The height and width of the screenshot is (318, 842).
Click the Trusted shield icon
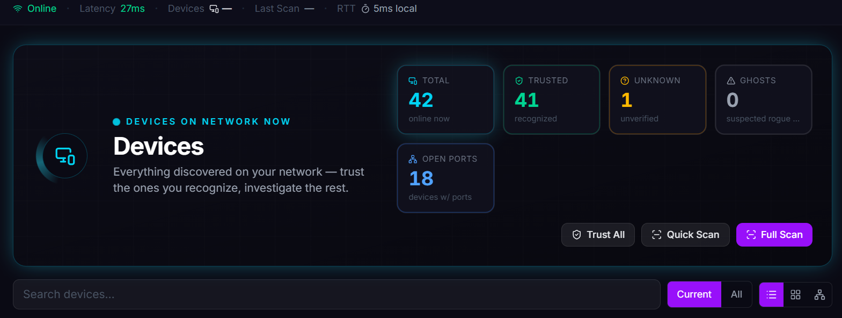point(519,81)
